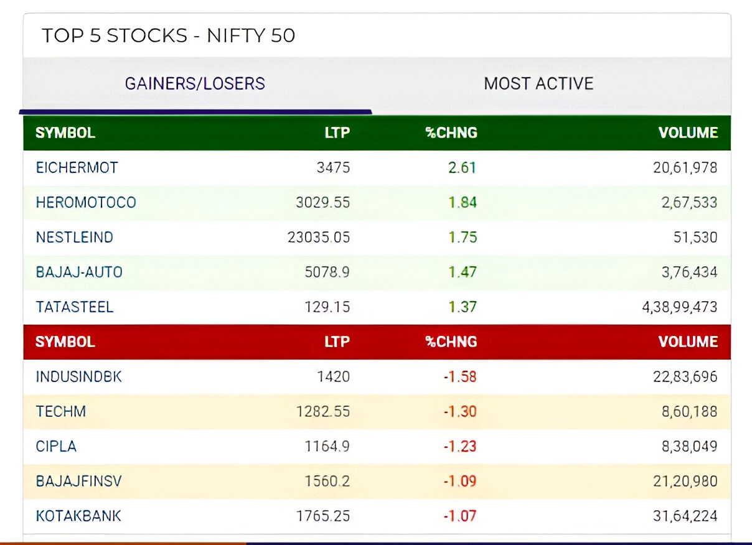Open INDUSINDBK stock details
This screenshot has width=752, height=545.
click(78, 376)
